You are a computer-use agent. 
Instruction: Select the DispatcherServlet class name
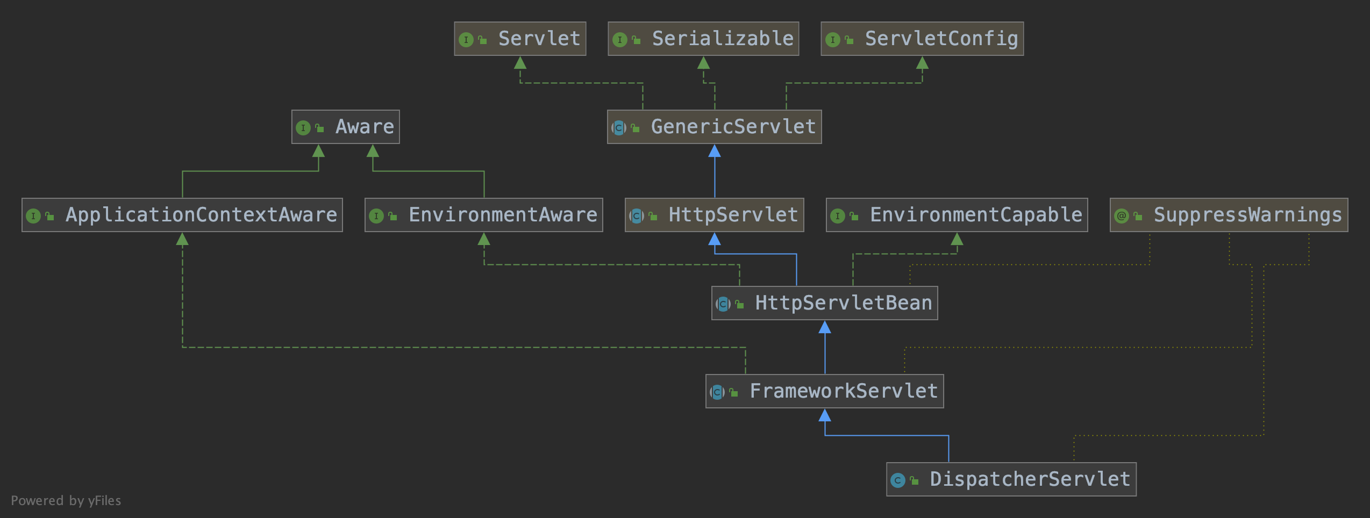click(x=1030, y=479)
